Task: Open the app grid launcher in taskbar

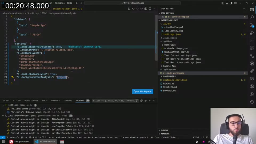Action: pos(3,142)
